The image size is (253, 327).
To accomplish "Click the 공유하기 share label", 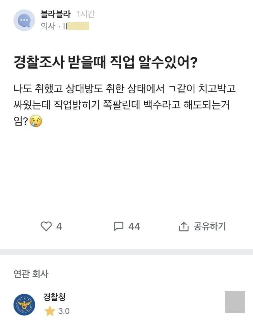I will (210, 226).
